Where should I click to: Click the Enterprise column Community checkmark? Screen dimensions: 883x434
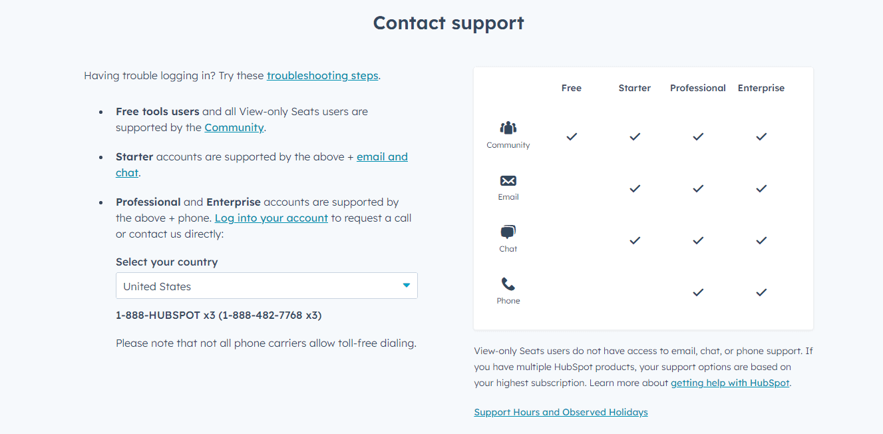[x=761, y=136]
